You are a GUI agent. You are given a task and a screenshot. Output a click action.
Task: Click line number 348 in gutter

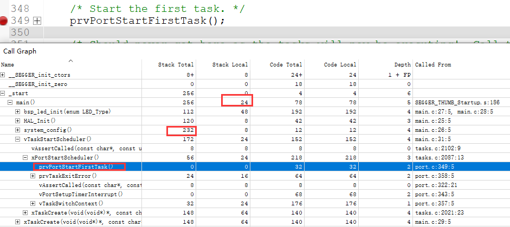[x=20, y=9]
